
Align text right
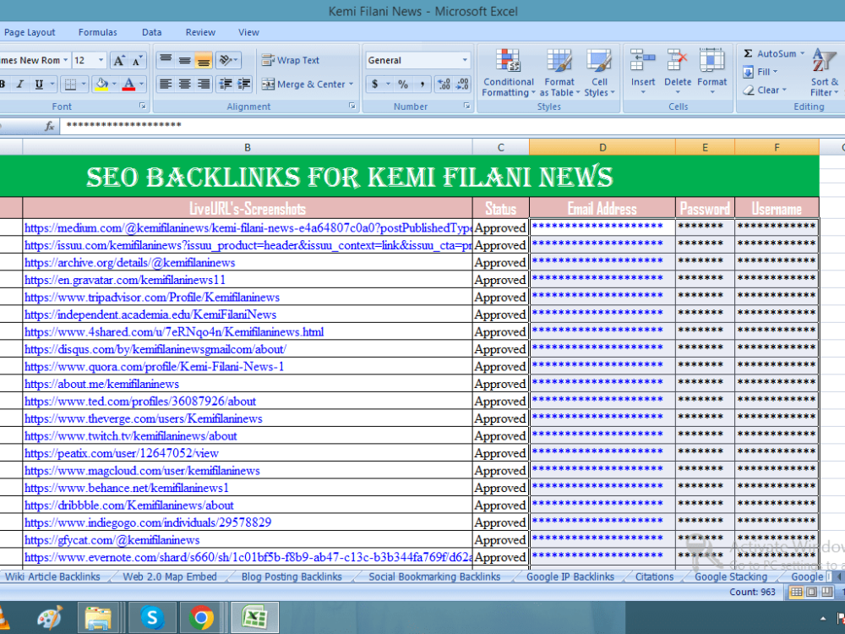pos(203,84)
